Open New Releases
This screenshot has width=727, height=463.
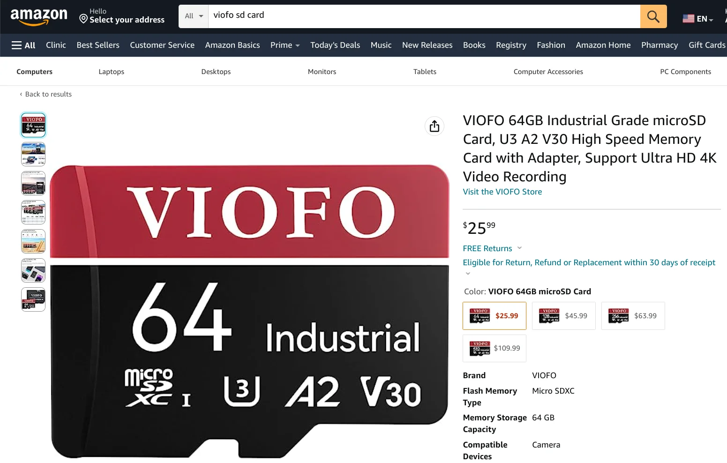coord(427,45)
